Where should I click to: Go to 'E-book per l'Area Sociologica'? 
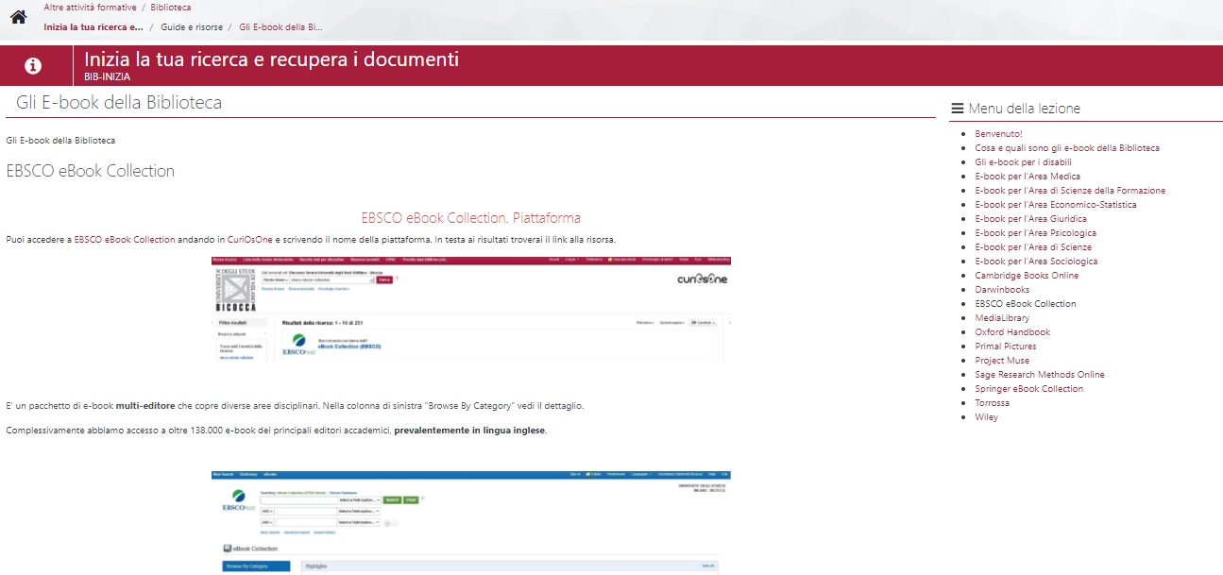(1036, 262)
